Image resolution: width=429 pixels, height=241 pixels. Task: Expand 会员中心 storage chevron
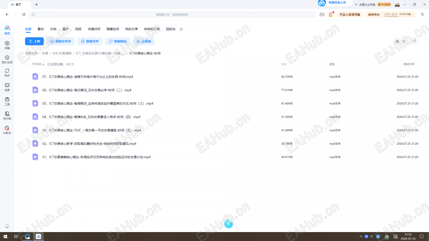coord(412,14)
